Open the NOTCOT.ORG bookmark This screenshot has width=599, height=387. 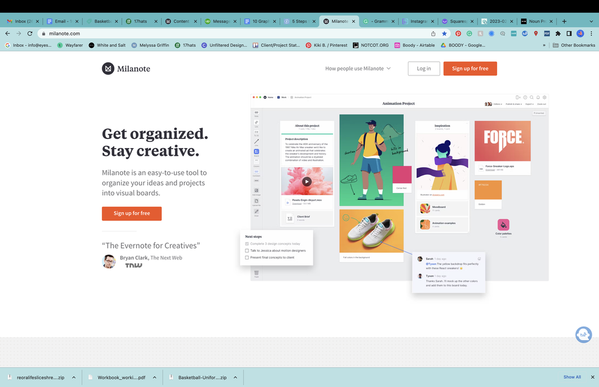coord(371,45)
